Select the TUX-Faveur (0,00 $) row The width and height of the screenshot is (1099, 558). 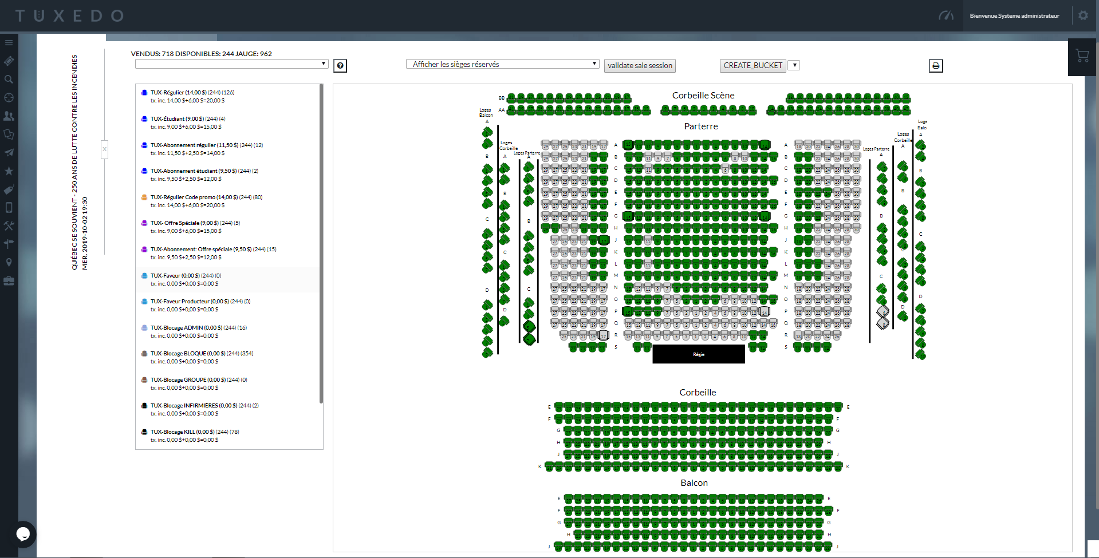228,280
